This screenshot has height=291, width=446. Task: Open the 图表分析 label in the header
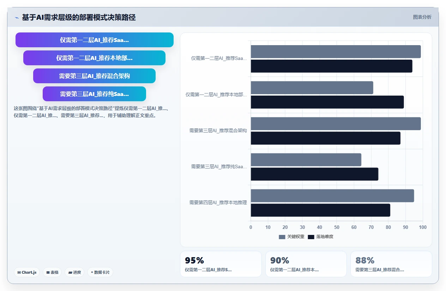click(422, 17)
